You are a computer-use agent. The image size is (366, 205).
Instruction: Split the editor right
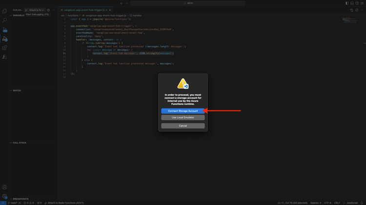pos(357,10)
